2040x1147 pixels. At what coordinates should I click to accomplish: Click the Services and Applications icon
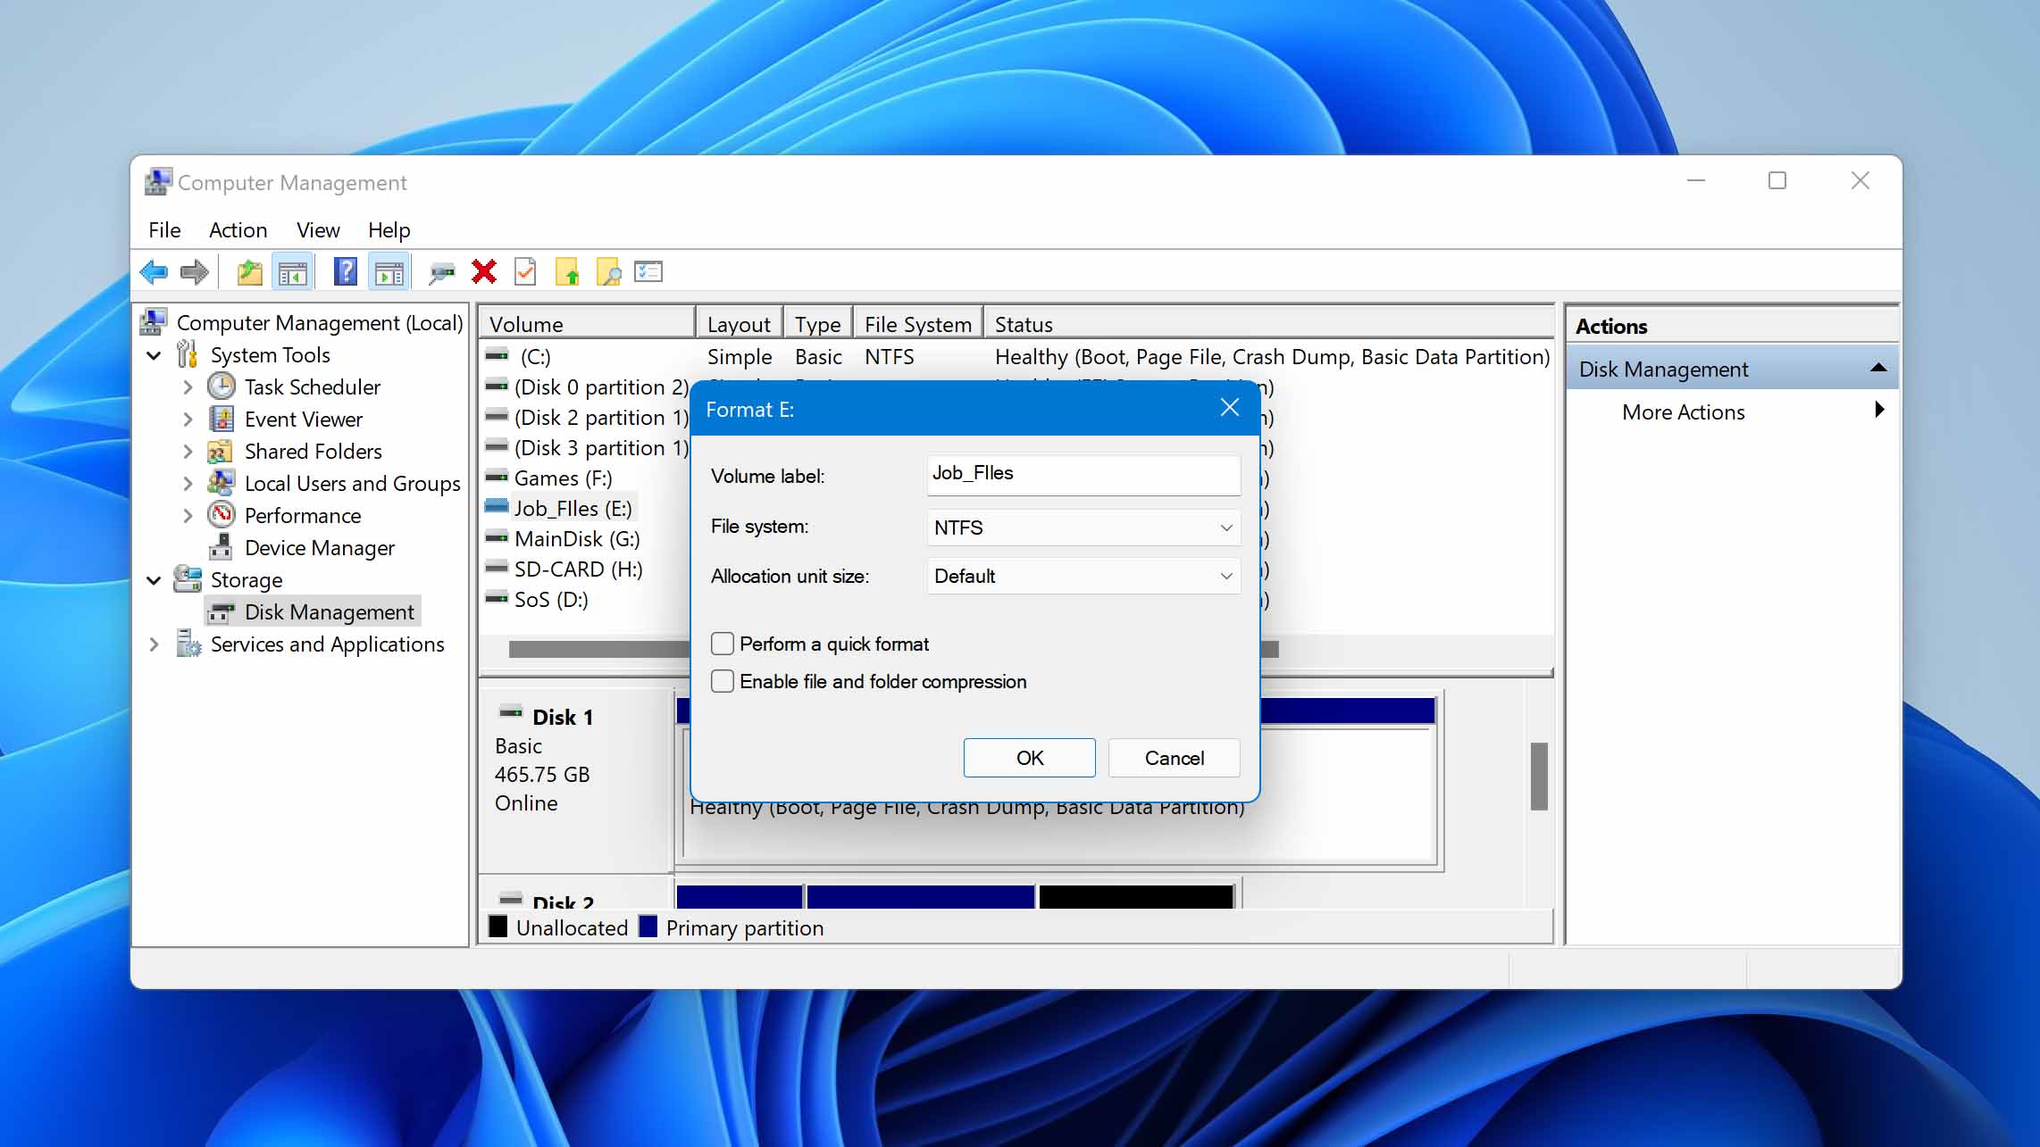pos(188,644)
